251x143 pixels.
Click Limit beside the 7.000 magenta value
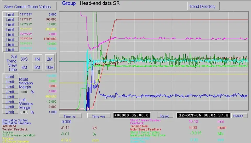(10, 35)
